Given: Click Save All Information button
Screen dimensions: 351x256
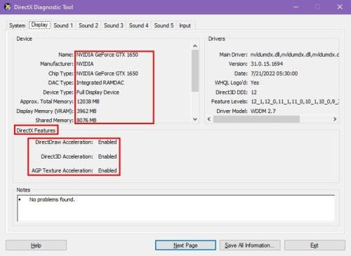Looking at the screenshot, I should click(x=250, y=245).
